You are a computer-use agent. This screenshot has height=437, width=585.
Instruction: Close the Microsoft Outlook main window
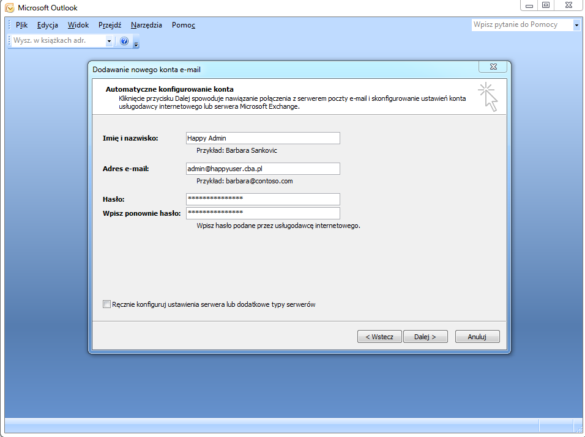568,6
